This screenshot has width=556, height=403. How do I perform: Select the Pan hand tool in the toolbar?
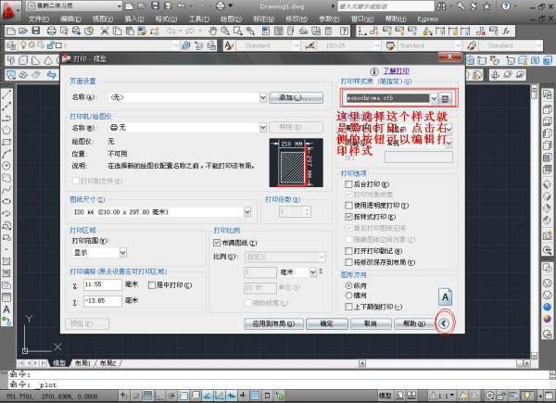pos(212,31)
